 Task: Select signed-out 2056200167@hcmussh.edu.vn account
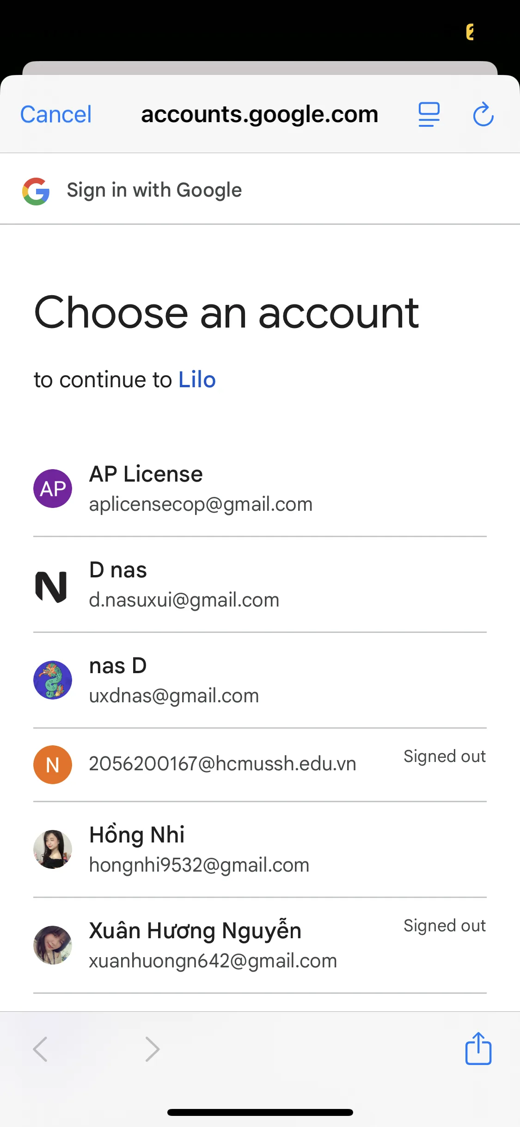pos(222,764)
